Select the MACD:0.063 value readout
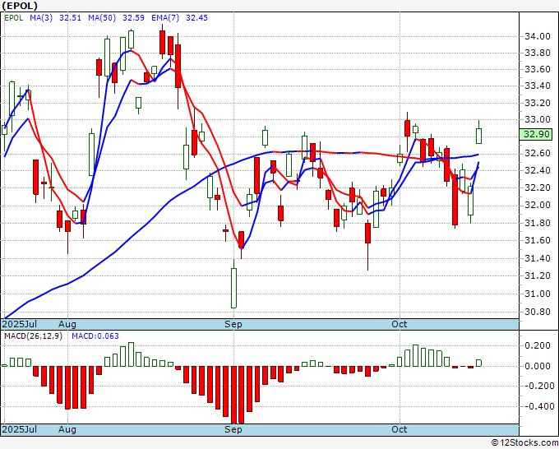559x449 pixels. (x=95, y=336)
